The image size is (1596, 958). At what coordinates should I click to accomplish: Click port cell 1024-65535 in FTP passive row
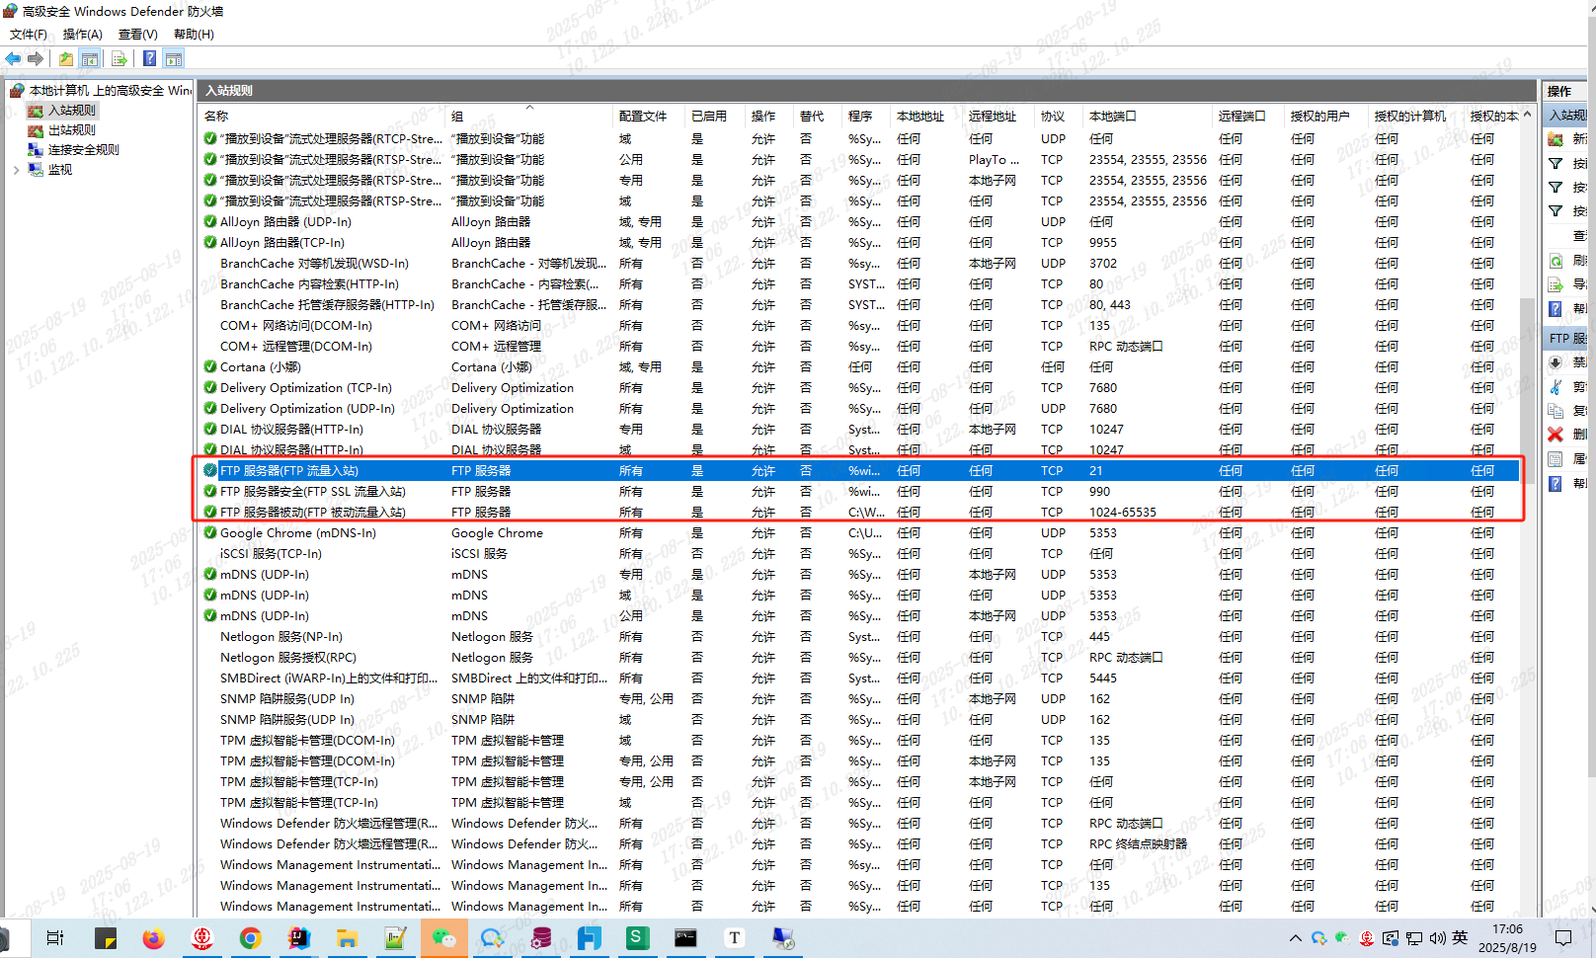[1123, 513]
